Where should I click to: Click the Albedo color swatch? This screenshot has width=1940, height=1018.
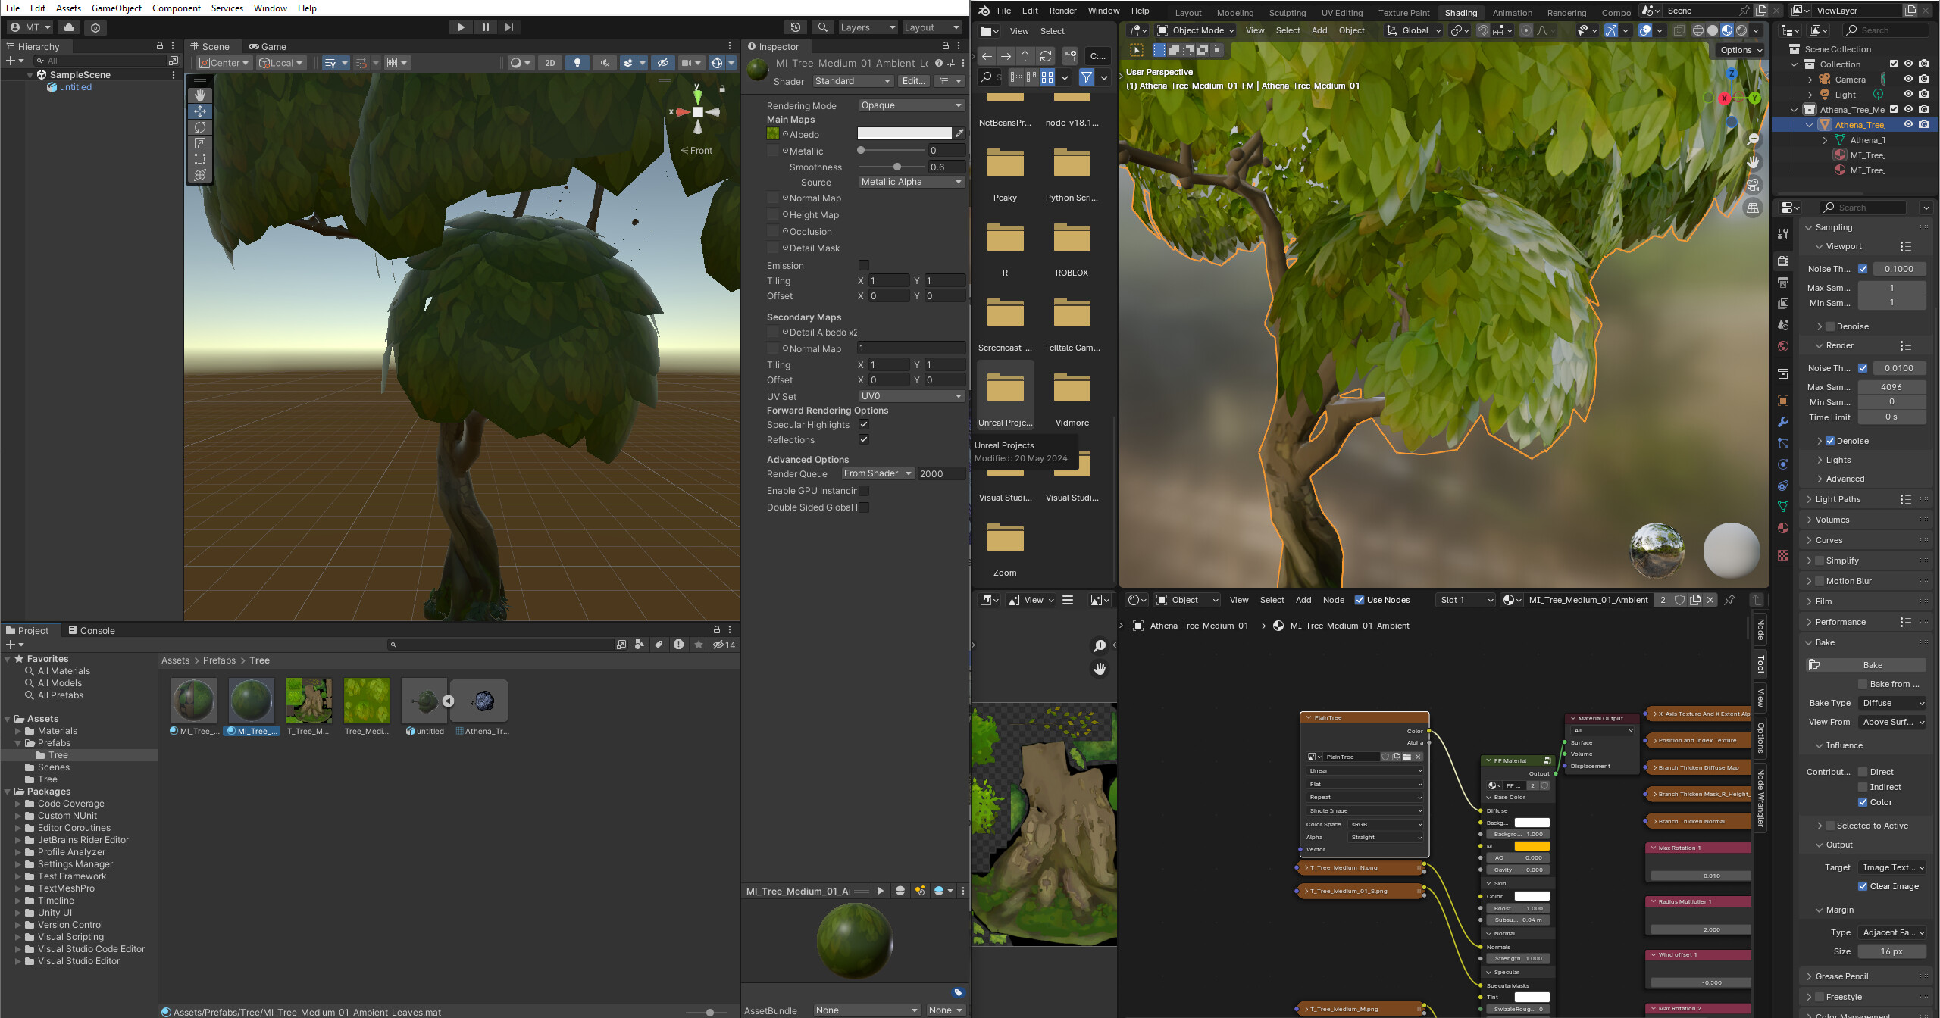[904, 133]
